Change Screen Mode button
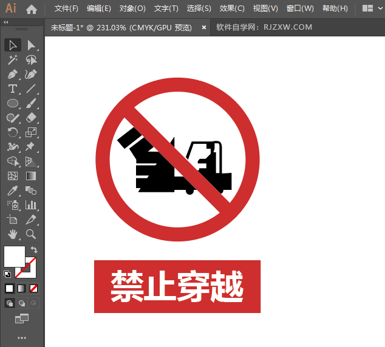The image size is (385, 347). tap(22, 318)
